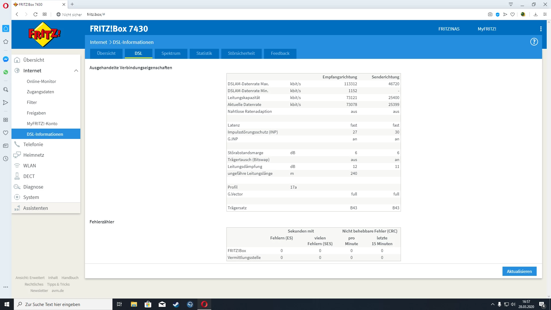Image resolution: width=551 pixels, height=310 pixels.
Task: Collapse the Internet menu section
Action: click(76, 71)
